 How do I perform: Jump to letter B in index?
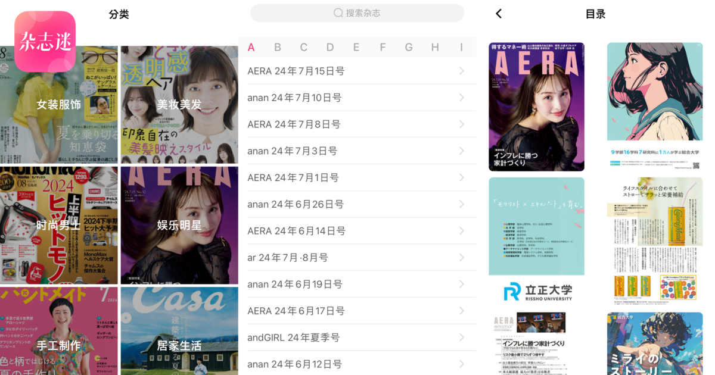(278, 48)
